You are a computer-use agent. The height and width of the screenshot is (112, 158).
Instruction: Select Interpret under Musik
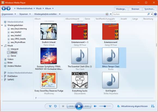(14, 49)
